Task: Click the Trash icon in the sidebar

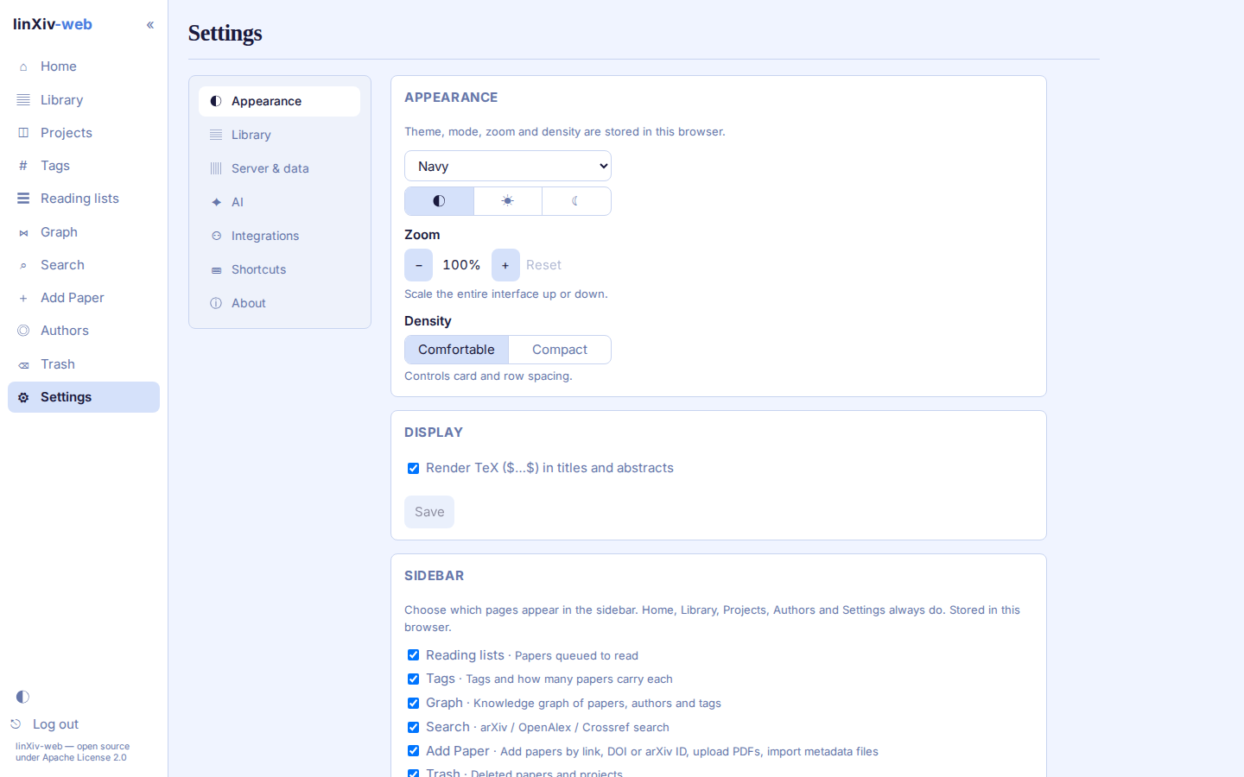Action: click(23, 364)
